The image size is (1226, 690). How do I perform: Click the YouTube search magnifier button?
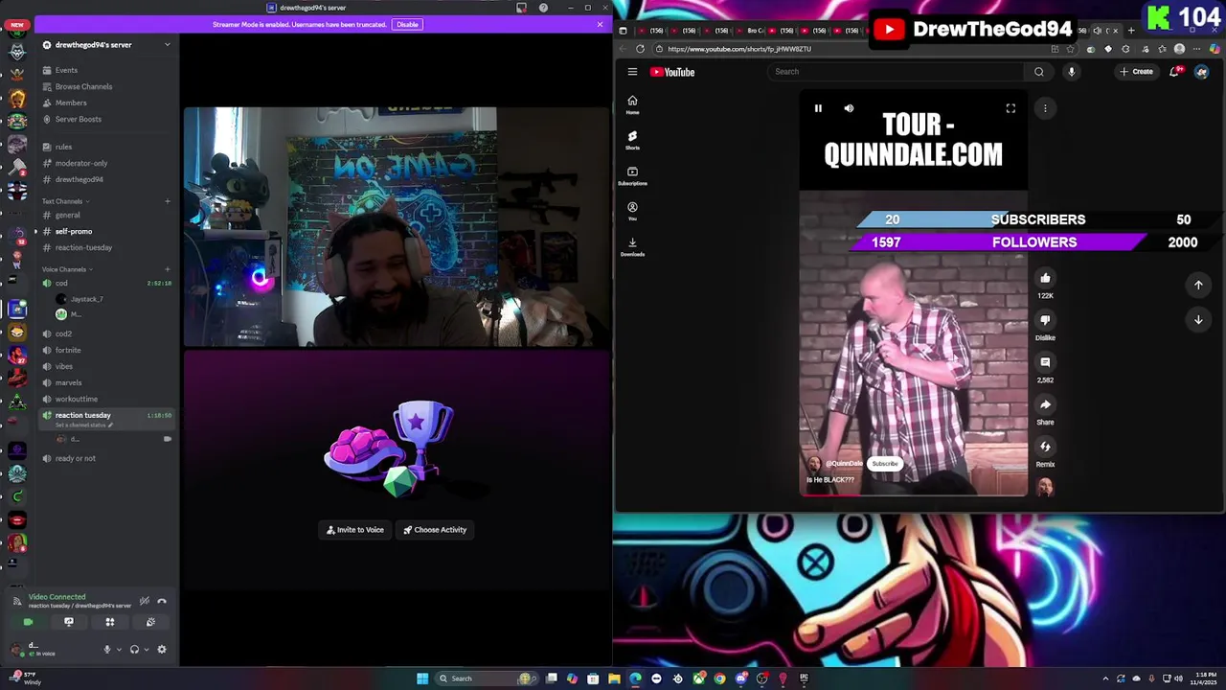click(x=1039, y=72)
